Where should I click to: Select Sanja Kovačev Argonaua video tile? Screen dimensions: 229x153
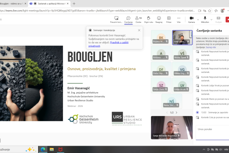tap(172, 128)
